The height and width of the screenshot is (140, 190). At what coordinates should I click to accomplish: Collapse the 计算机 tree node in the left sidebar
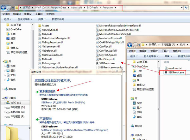tap(3, 98)
